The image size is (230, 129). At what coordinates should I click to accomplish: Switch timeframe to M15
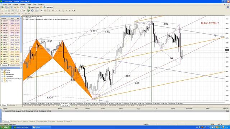[x=9, y=14]
